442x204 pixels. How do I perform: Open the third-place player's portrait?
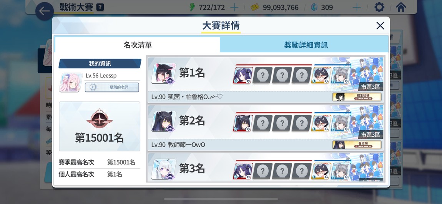(163, 169)
